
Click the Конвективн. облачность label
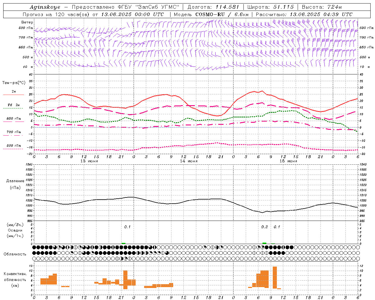tap(15, 277)
